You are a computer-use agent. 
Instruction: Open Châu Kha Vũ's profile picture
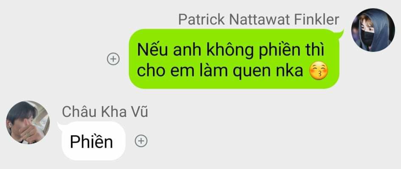click(28, 122)
